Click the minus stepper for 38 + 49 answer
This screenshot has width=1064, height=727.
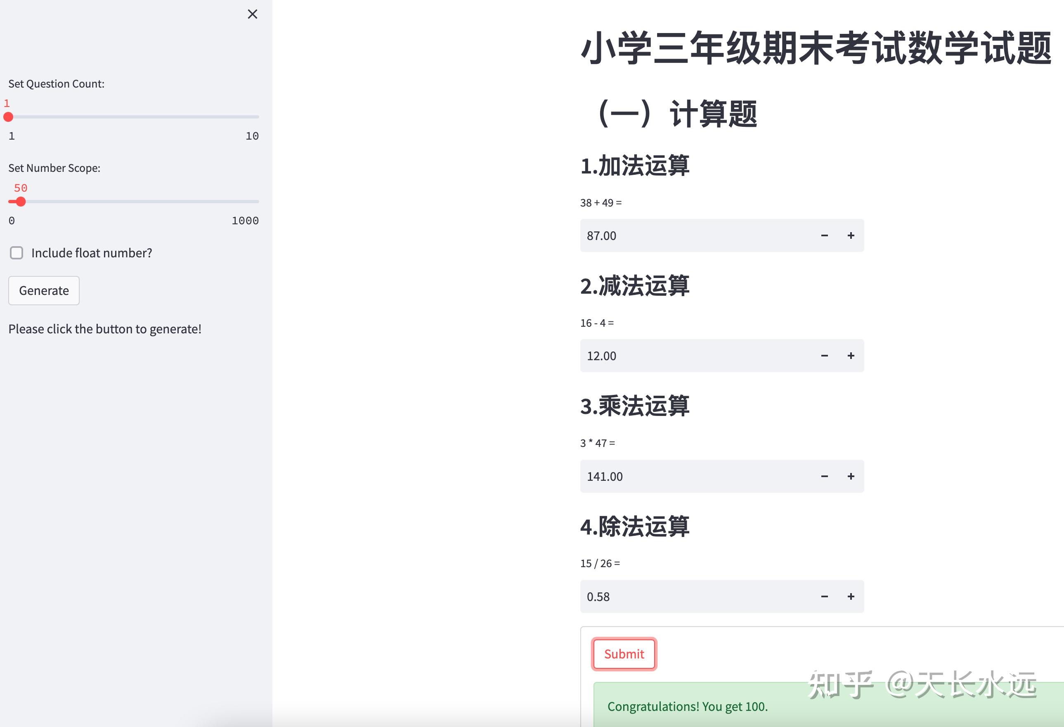pyautogui.click(x=824, y=235)
